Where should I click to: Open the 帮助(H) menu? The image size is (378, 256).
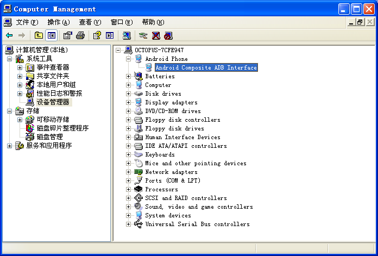(x=153, y=22)
